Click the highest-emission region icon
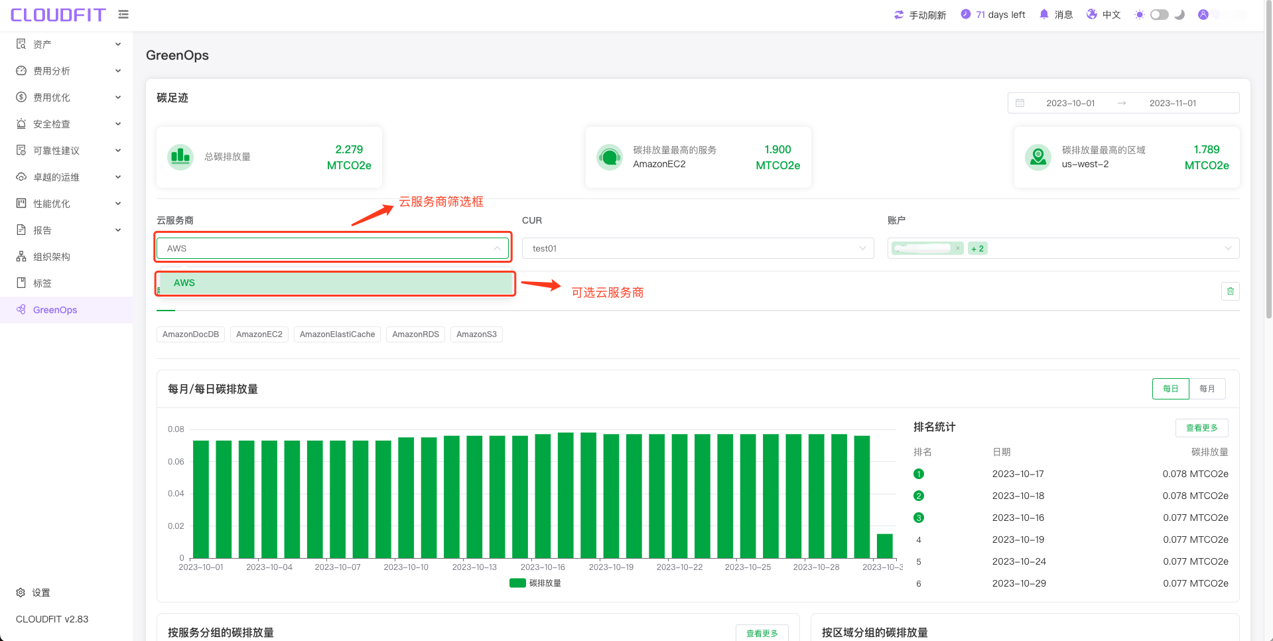This screenshot has height=641, width=1273. tap(1038, 157)
